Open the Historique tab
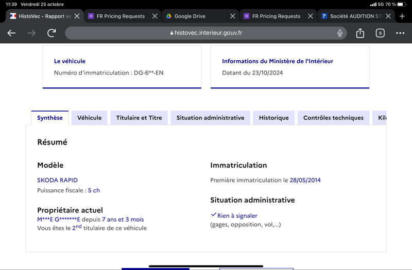This screenshot has height=270, width=412. (274, 118)
